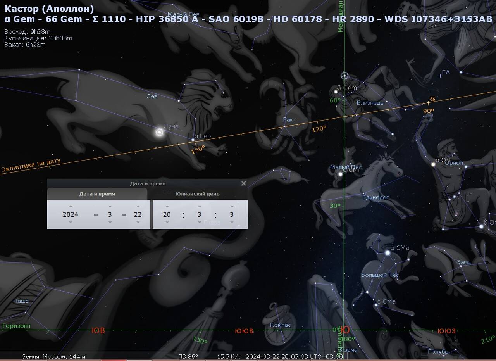Click the Эклиптика на дату label
Image resolution: width=496 pixels, height=361 pixels.
pyautogui.click(x=31, y=165)
